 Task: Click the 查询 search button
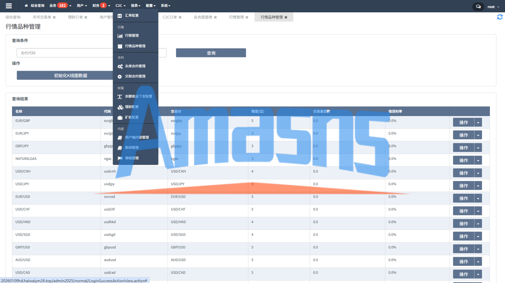[x=211, y=53]
